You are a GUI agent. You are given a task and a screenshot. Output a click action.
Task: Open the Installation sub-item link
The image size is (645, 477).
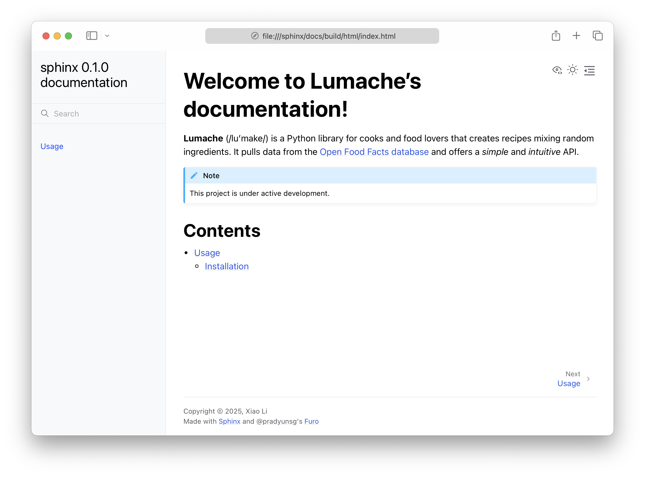click(x=227, y=266)
